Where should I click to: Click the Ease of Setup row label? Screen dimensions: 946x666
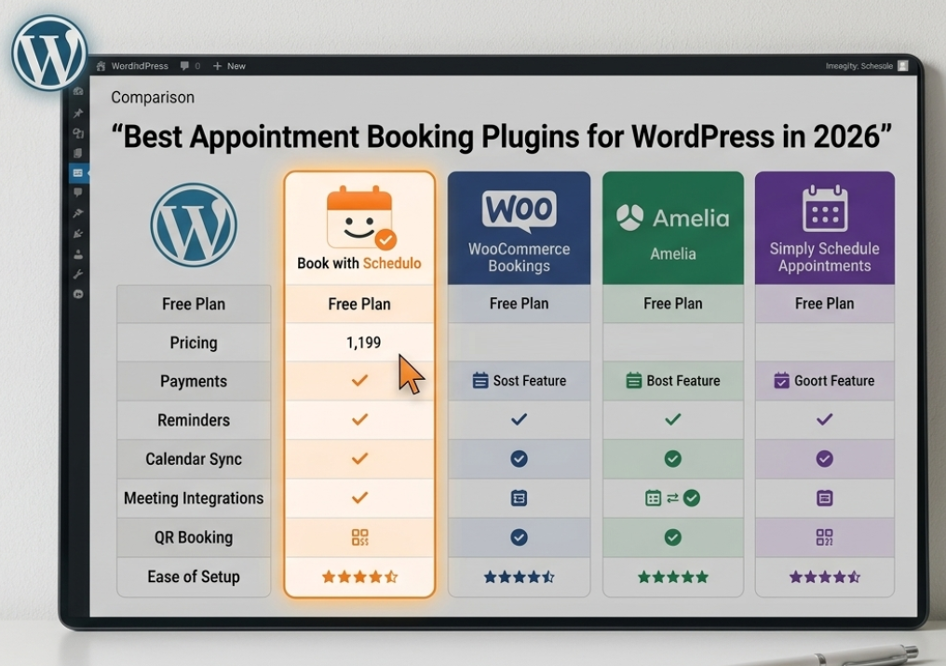coord(194,577)
